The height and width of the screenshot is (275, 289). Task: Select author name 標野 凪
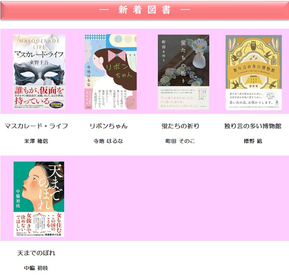(253, 141)
